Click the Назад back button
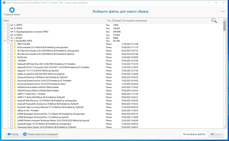The width and height of the screenshot is (229, 141). pos(13,134)
